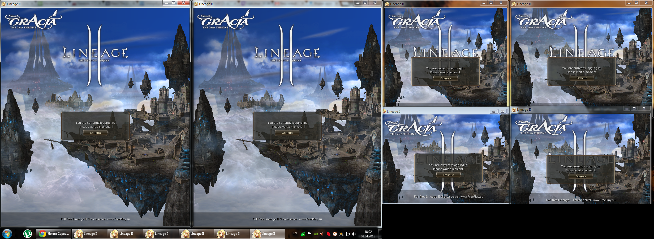Click the top-right window's title bar icon

point(514,4)
